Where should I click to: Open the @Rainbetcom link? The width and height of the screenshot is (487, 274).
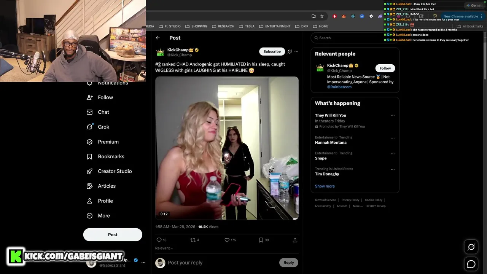(339, 87)
